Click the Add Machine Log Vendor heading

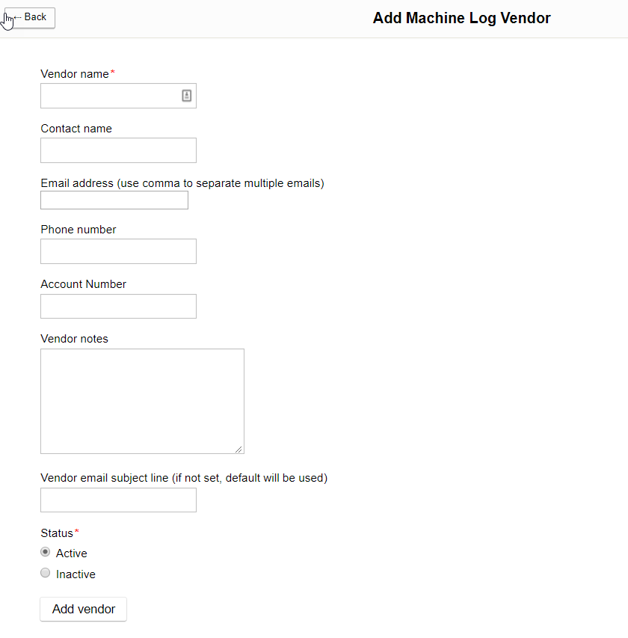click(x=461, y=18)
